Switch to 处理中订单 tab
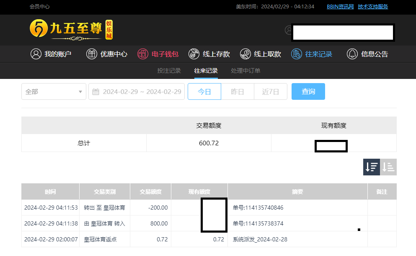 coord(245,71)
